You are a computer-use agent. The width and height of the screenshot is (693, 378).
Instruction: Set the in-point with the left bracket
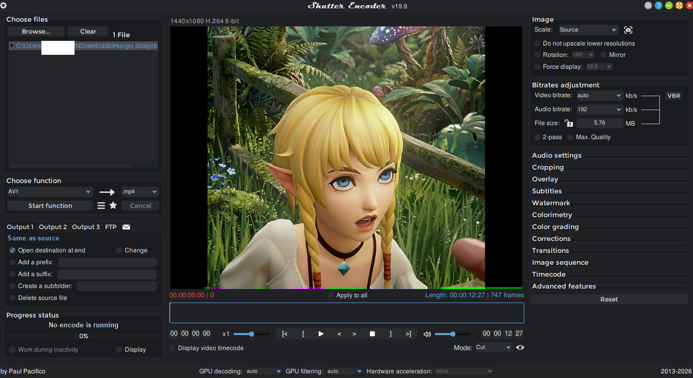[x=303, y=334]
